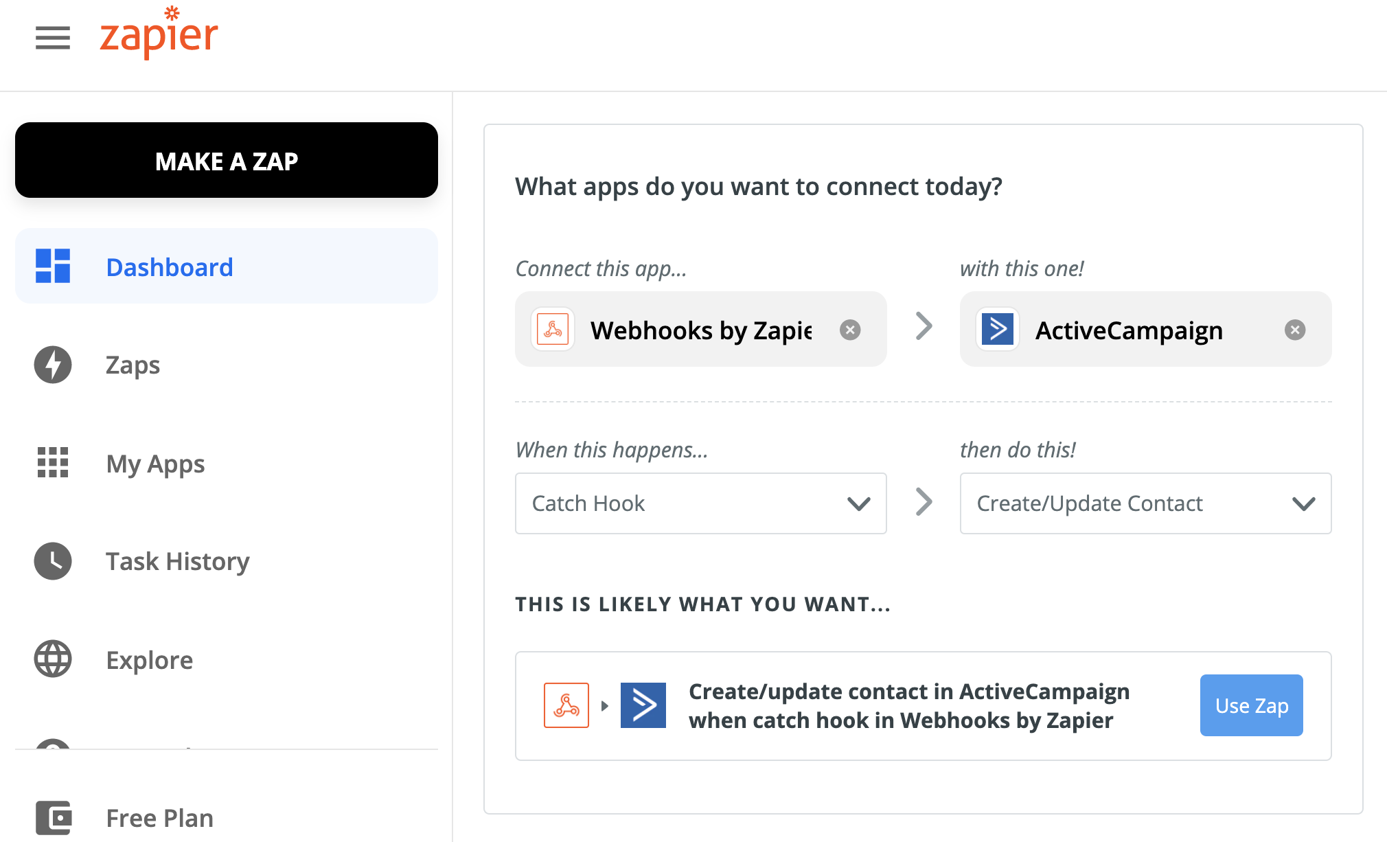Click the Use Zap button
Viewport: 1387px width, 842px height.
1251,705
